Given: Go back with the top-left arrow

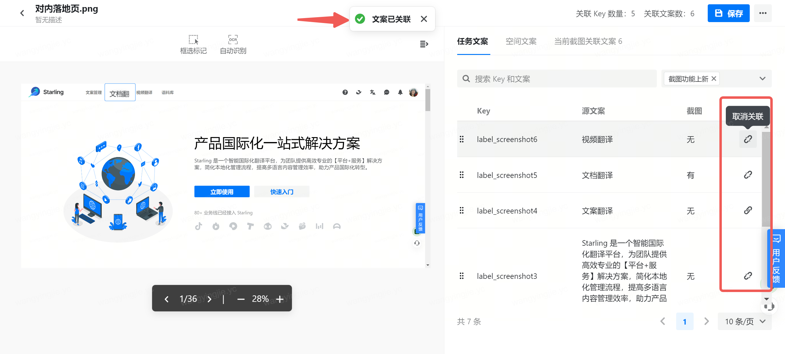Looking at the screenshot, I should click(x=22, y=13).
